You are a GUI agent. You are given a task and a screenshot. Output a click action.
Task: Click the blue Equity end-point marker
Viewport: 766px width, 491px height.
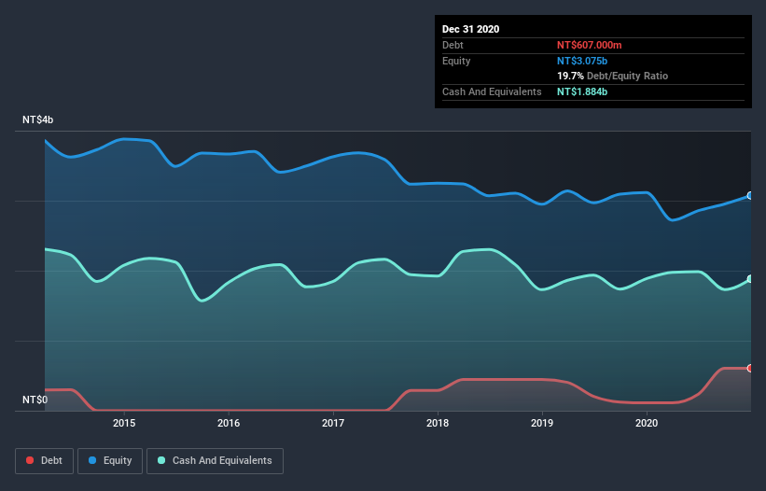[x=750, y=195]
